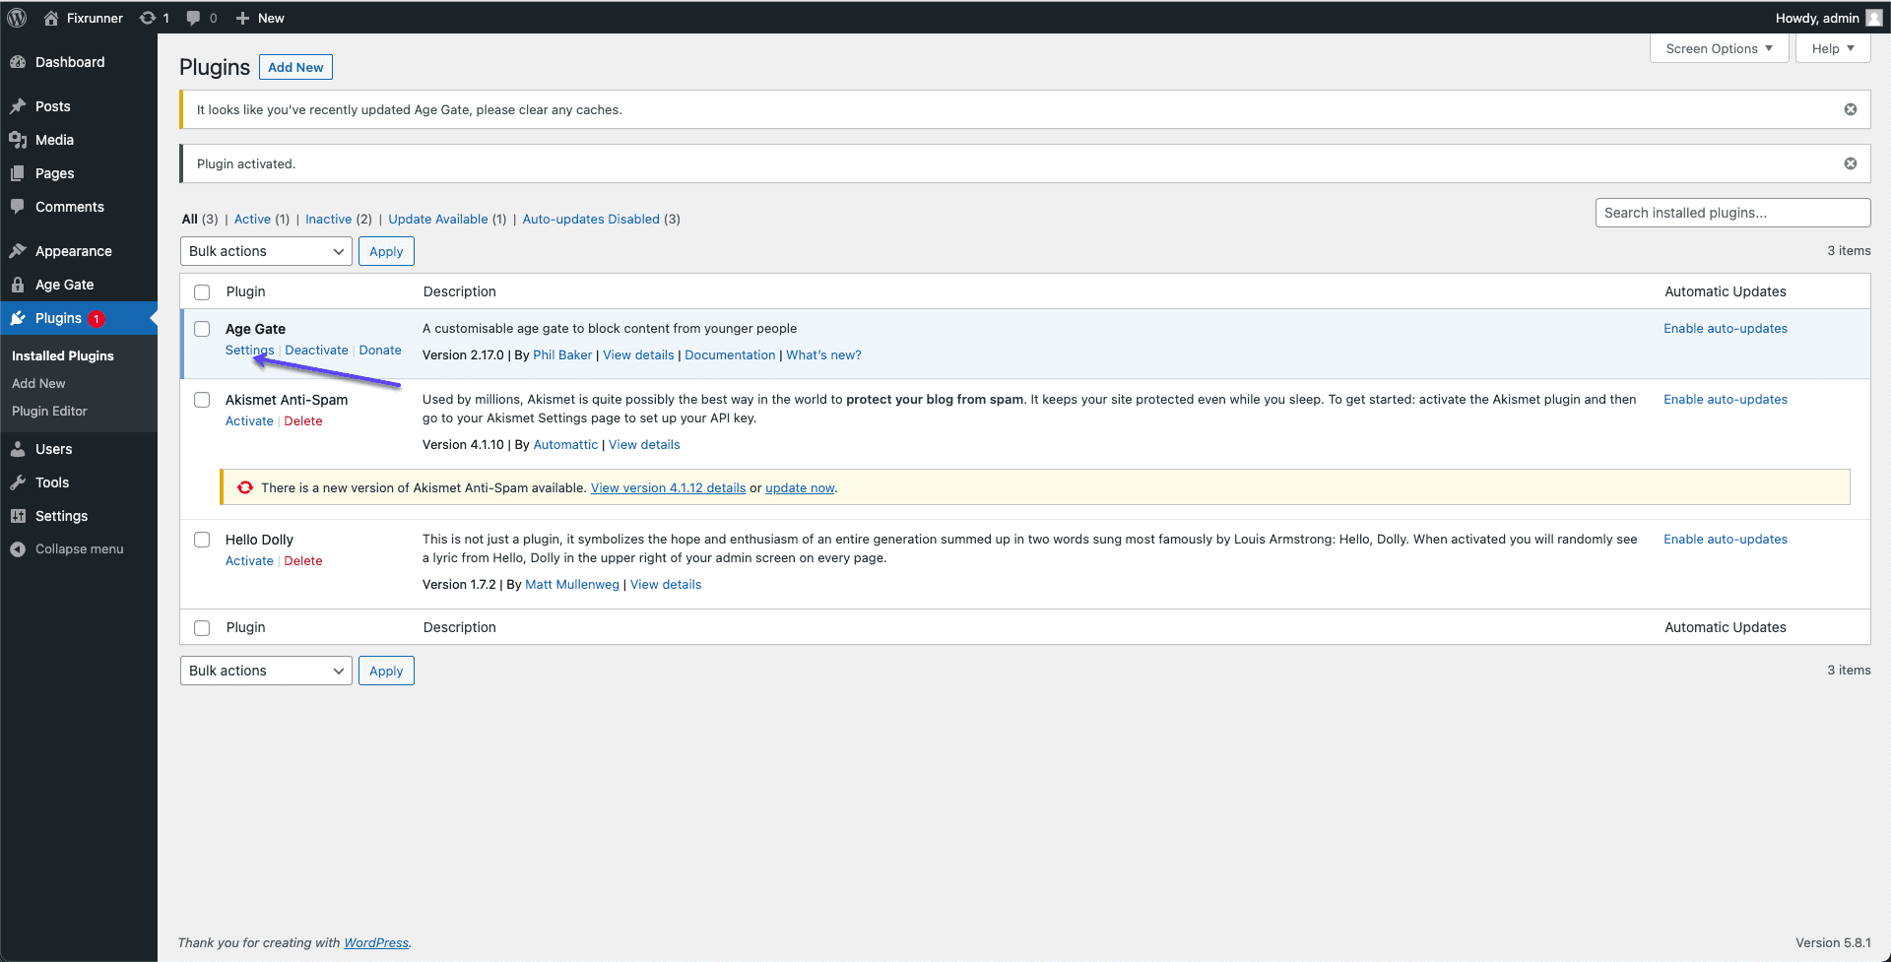Click the Age Gate Donate link
Image resolution: width=1891 pixels, height=962 pixels.
tap(380, 350)
